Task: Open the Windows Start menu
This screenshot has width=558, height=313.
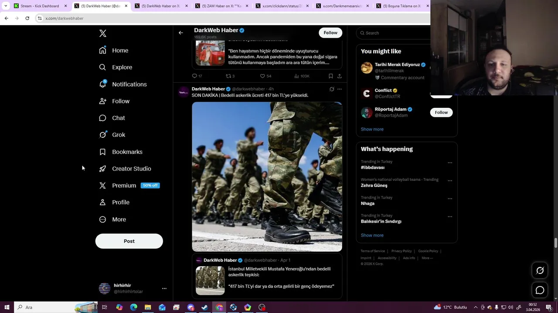Action: pyautogui.click(x=7, y=307)
